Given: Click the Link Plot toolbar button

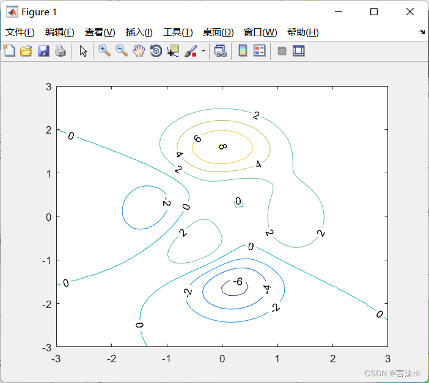Looking at the screenshot, I should pyautogui.click(x=220, y=51).
